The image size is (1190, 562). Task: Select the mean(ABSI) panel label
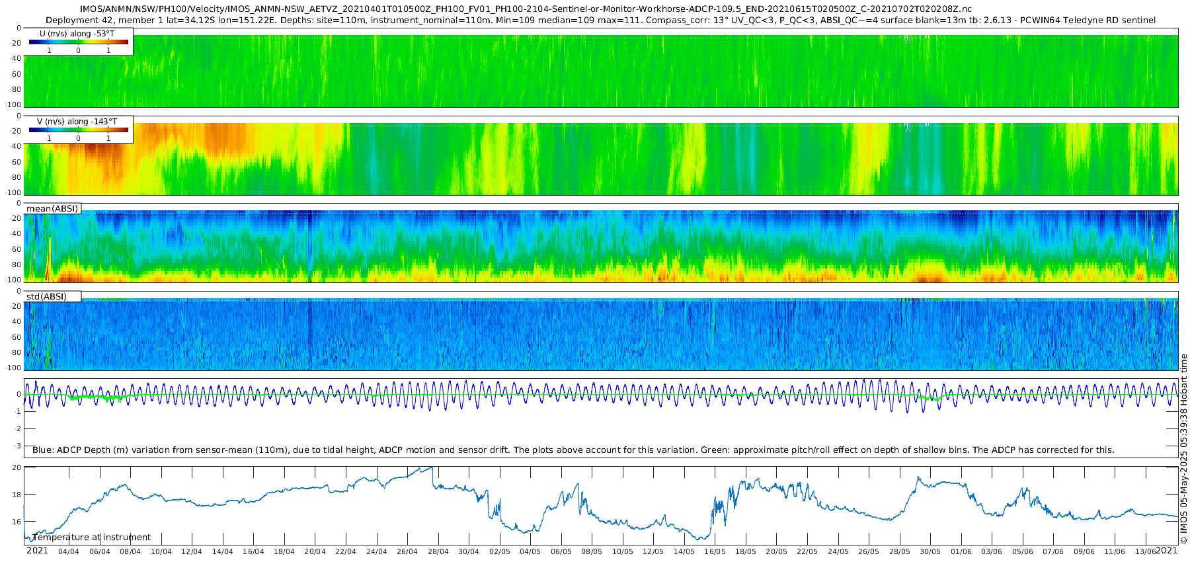pyautogui.click(x=52, y=208)
